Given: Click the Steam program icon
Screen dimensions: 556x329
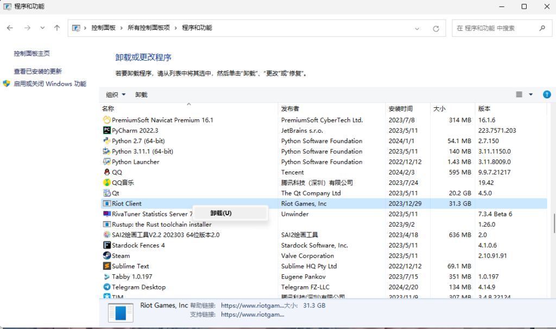Looking at the screenshot, I should 107,256.
